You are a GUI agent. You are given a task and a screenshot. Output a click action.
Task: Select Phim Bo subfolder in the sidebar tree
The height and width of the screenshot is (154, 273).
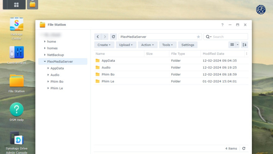[57, 82]
